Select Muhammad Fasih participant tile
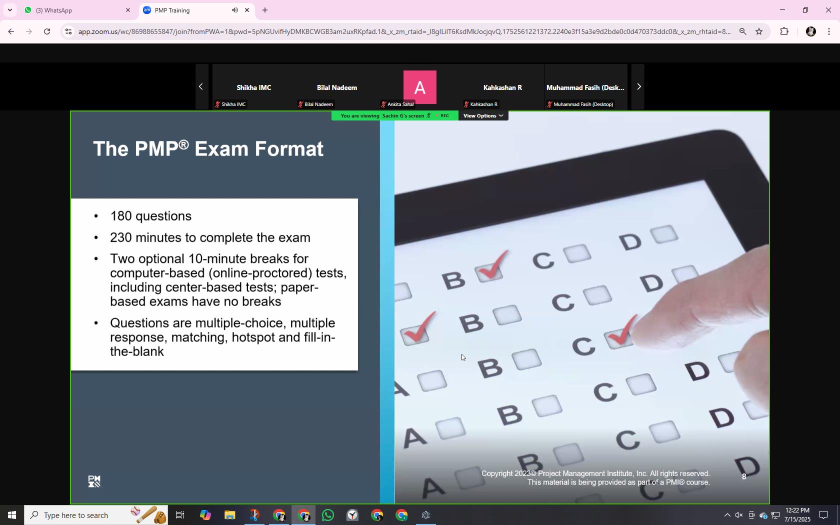The width and height of the screenshot is (840, 525). 585,87
